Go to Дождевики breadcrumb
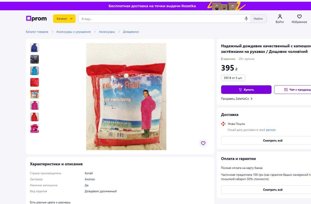 pyautogui.click(x=131, y=32)
